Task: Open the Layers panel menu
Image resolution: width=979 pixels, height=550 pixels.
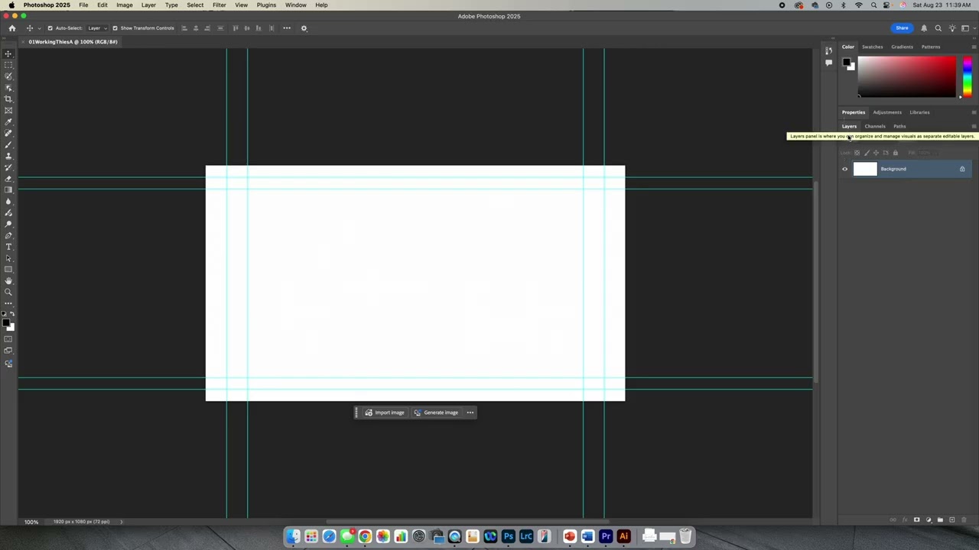Action: pos(974,126)
